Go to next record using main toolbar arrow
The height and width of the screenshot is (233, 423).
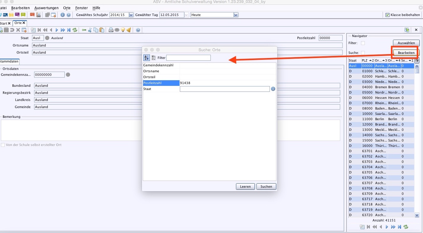click(x=57, y=30)
